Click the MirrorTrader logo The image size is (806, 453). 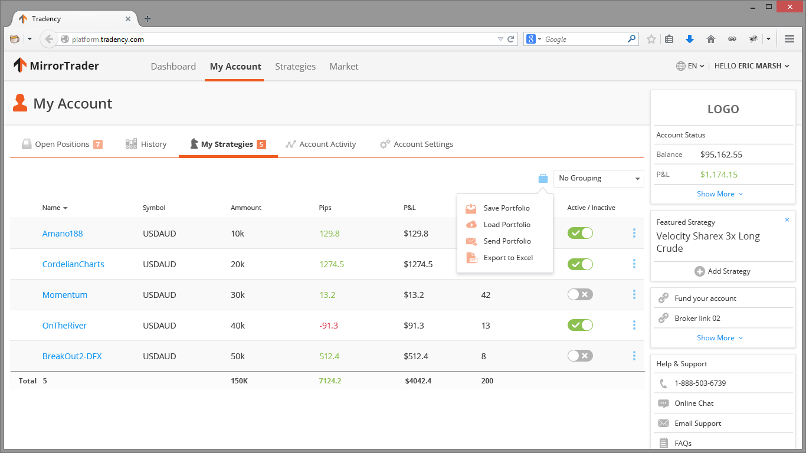[56, 65]
